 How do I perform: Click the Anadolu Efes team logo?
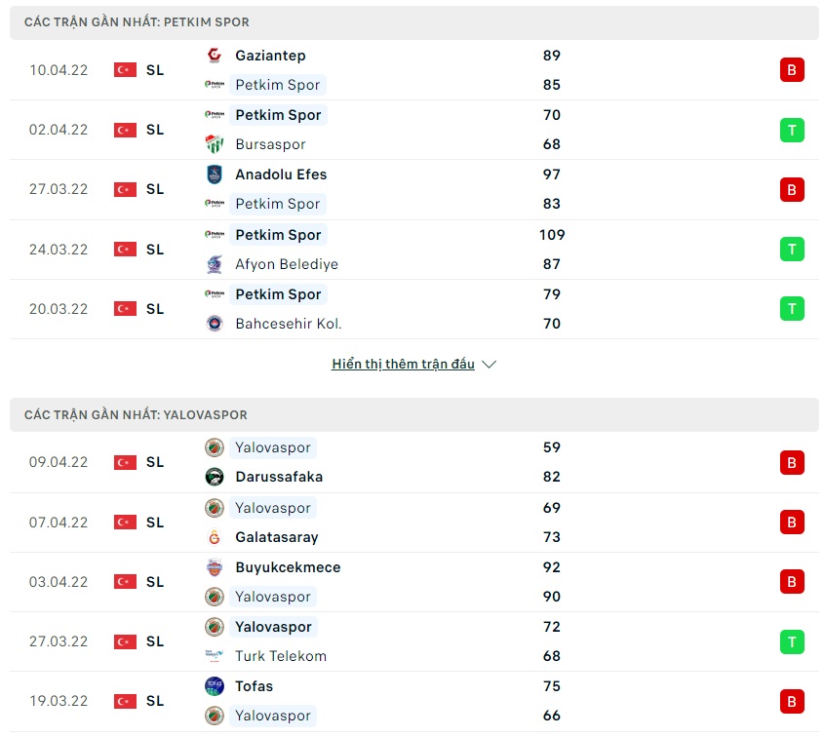(215, 175)
